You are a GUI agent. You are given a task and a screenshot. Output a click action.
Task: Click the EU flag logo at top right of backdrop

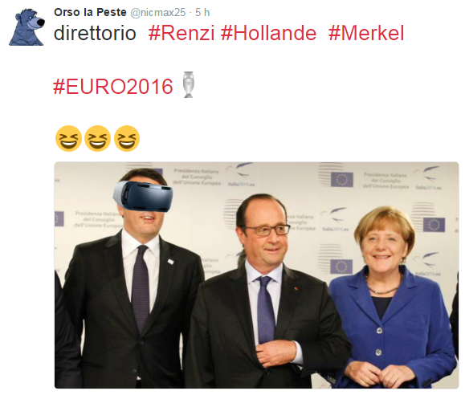(342, 180)
